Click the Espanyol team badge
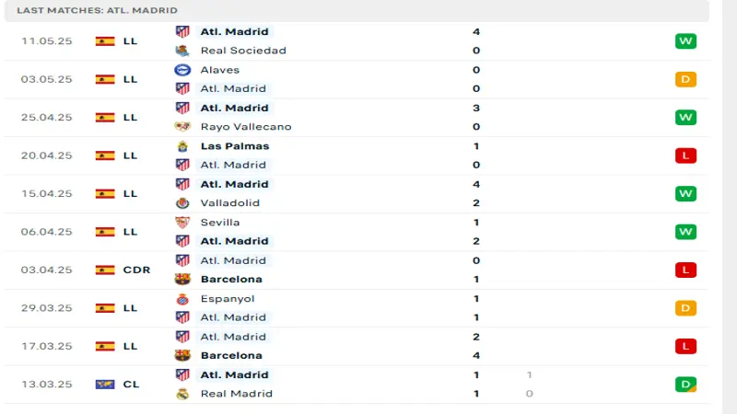Image resolution: width=737 pixels, height=414 pixels. coord(182,299)
